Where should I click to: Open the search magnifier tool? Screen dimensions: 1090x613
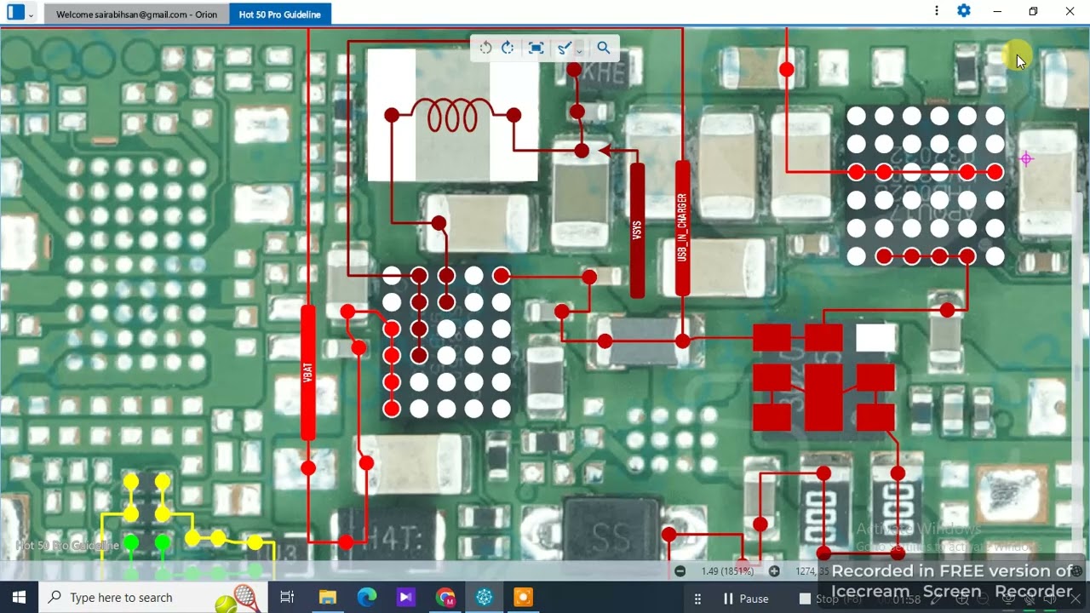click(x=603, y=48)
